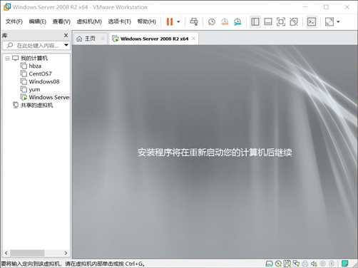The height and width of the screenshot is (268, 358).
Task: Click the network adapter status bar icon
Action: pyautogui.click(x=296, y=263)
